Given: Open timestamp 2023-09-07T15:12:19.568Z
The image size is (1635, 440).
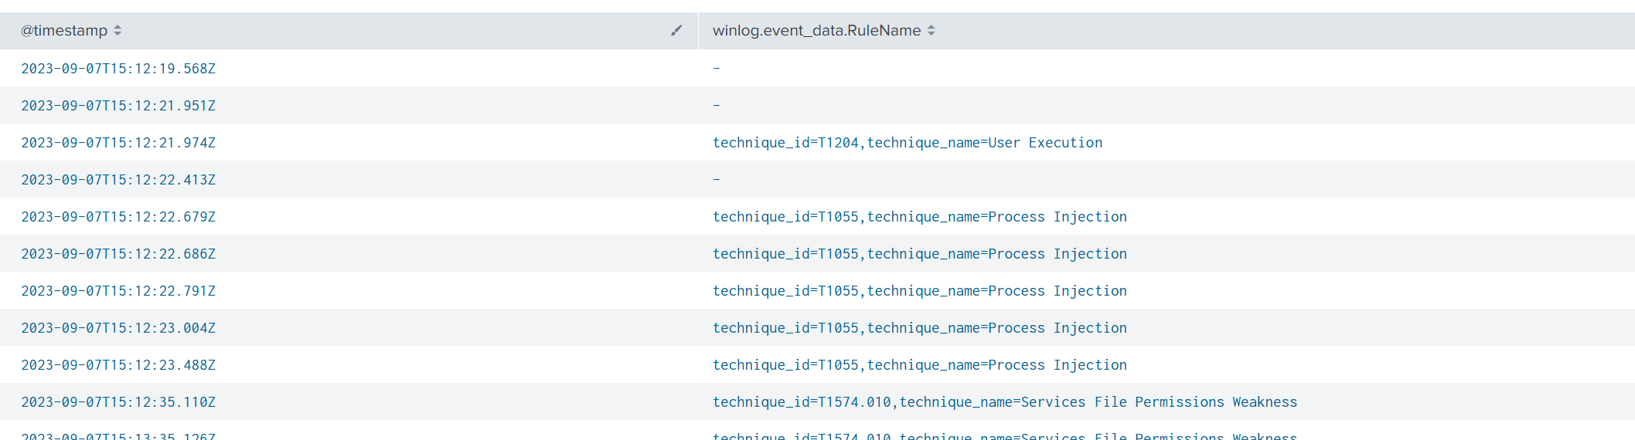Looking at the screenshot, I should pyautogui.click(x=118, y=69).
